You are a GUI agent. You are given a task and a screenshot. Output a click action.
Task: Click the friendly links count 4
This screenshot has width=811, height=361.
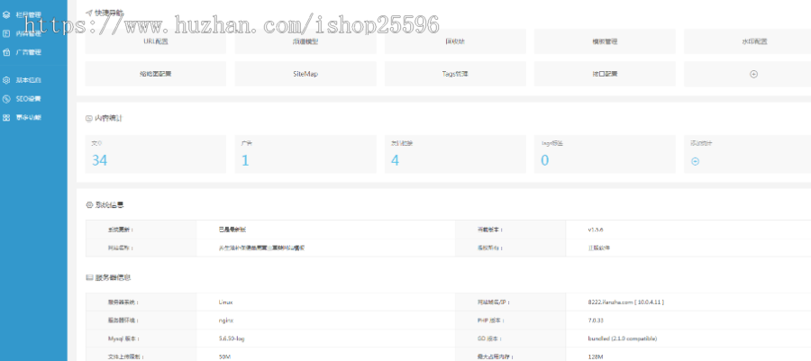(x=396, y=160)
